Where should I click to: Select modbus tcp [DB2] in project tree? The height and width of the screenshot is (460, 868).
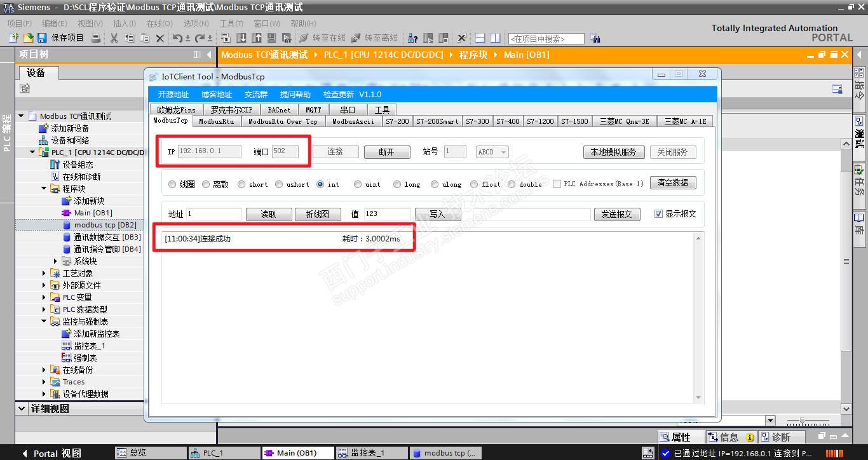[x=105, y=225]
